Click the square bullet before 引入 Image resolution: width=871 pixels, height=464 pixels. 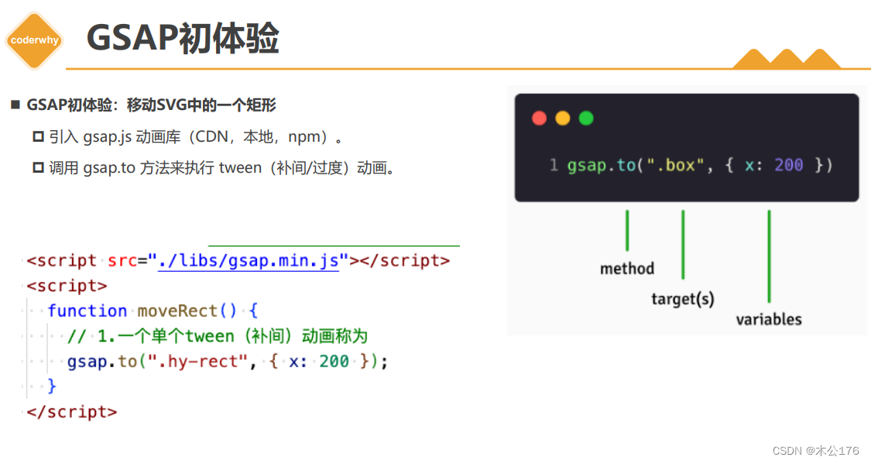(x=39, y=136)
